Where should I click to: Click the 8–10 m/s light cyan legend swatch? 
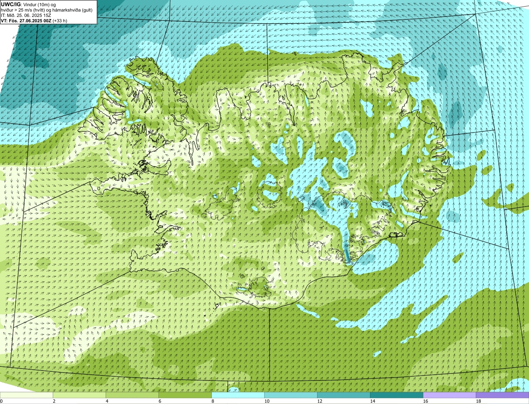(x=238, y=395)
